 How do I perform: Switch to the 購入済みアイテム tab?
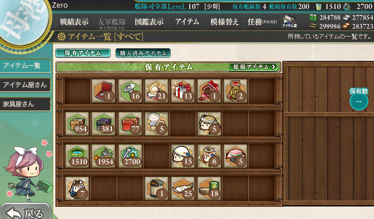click(143, 53)
